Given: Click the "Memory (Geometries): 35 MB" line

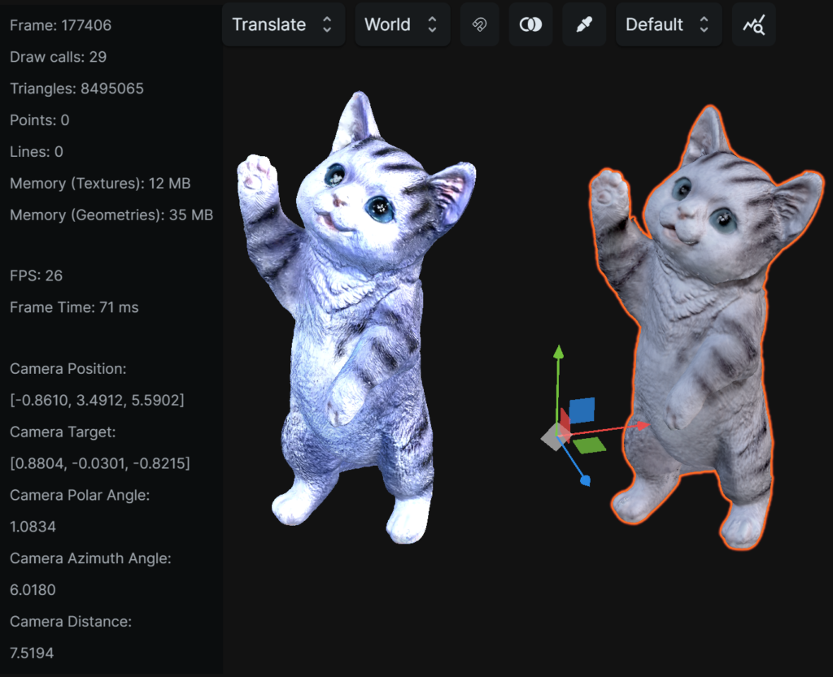Looking at the screenshot, I should pyautogui.click(x=111, y=215).
